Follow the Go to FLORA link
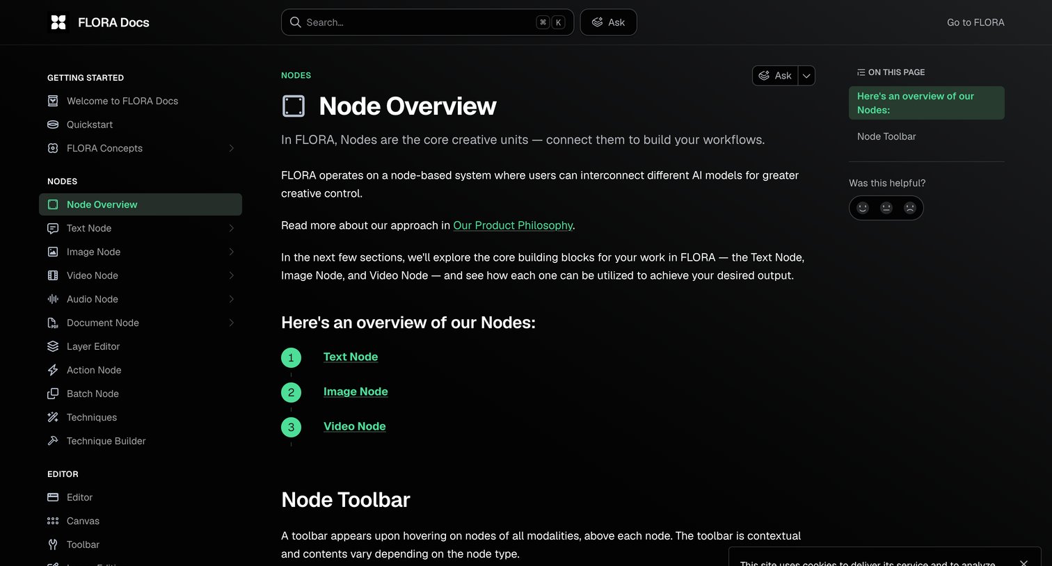This screenshot has width=1052, height=566. (x=975, y=22)
